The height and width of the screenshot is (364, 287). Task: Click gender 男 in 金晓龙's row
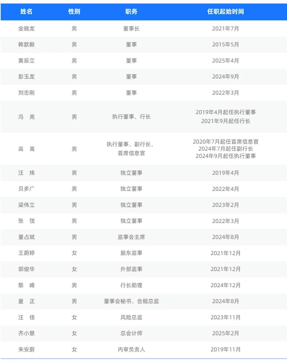click(x=74, y=28)
